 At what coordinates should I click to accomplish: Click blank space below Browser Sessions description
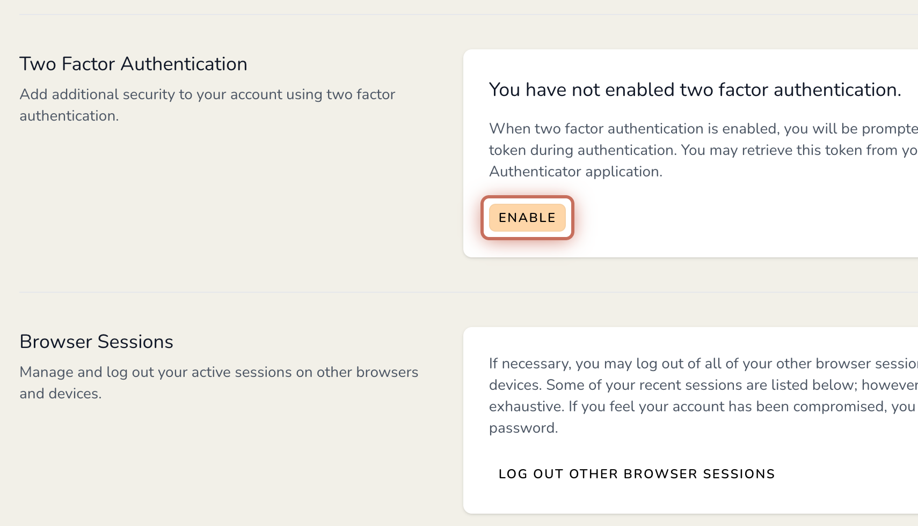click(215, 461)
